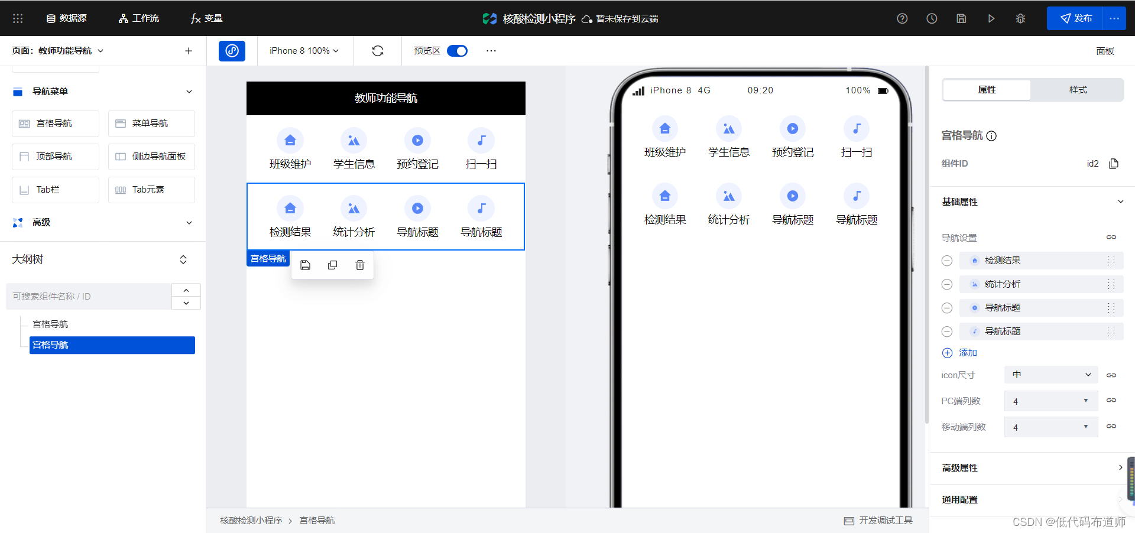Click 检测结果 icon in the phone preview
This screenshot has width=1135, height=533.
pos(665,196)
